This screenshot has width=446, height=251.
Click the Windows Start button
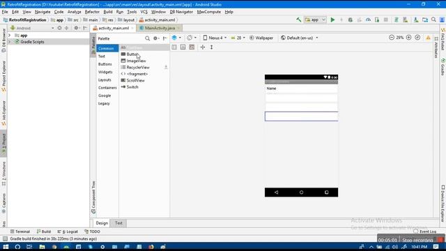tap(6, 247)
